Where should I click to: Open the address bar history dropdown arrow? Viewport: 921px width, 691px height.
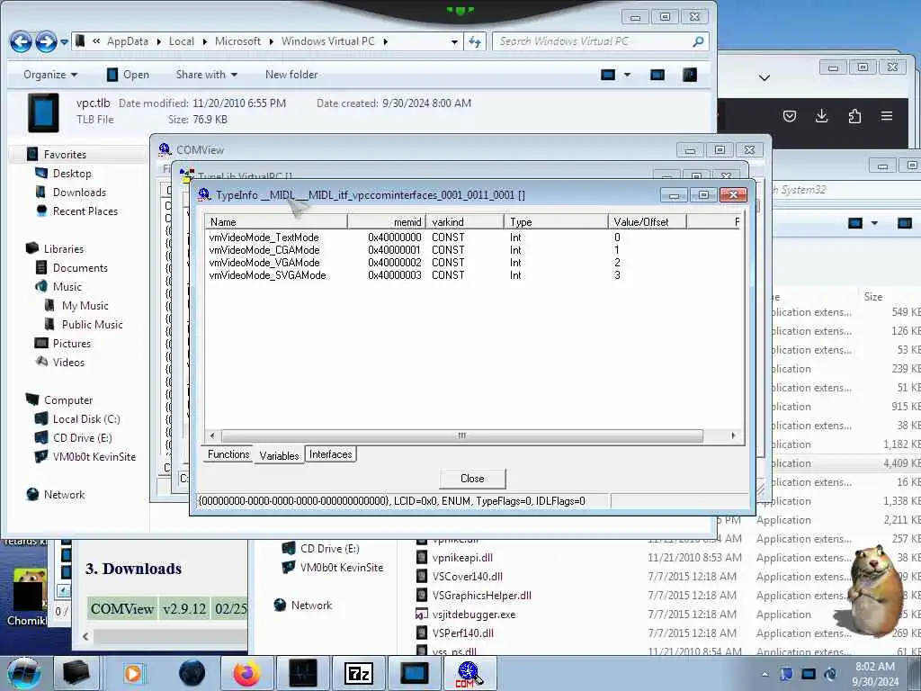pos(454,41)
